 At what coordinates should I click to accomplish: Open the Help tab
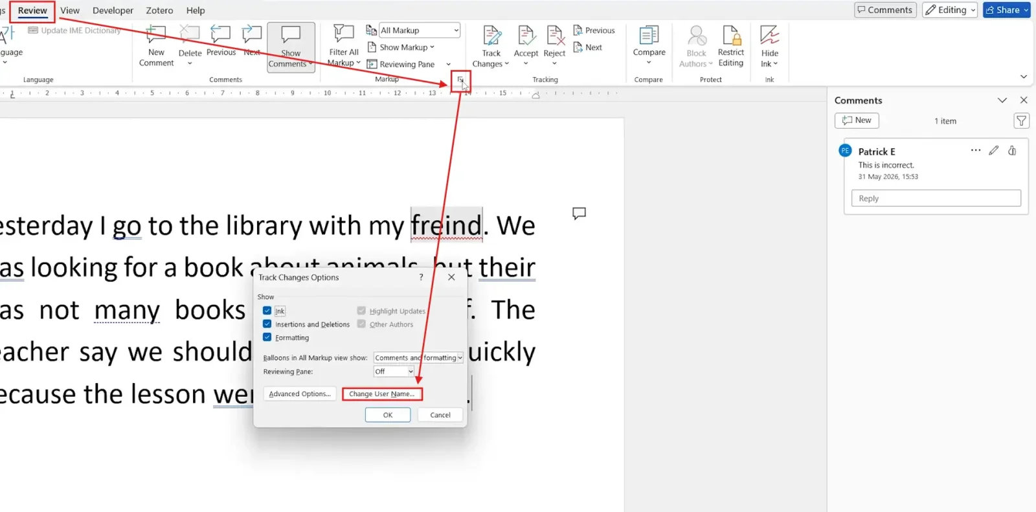[196, 10]
